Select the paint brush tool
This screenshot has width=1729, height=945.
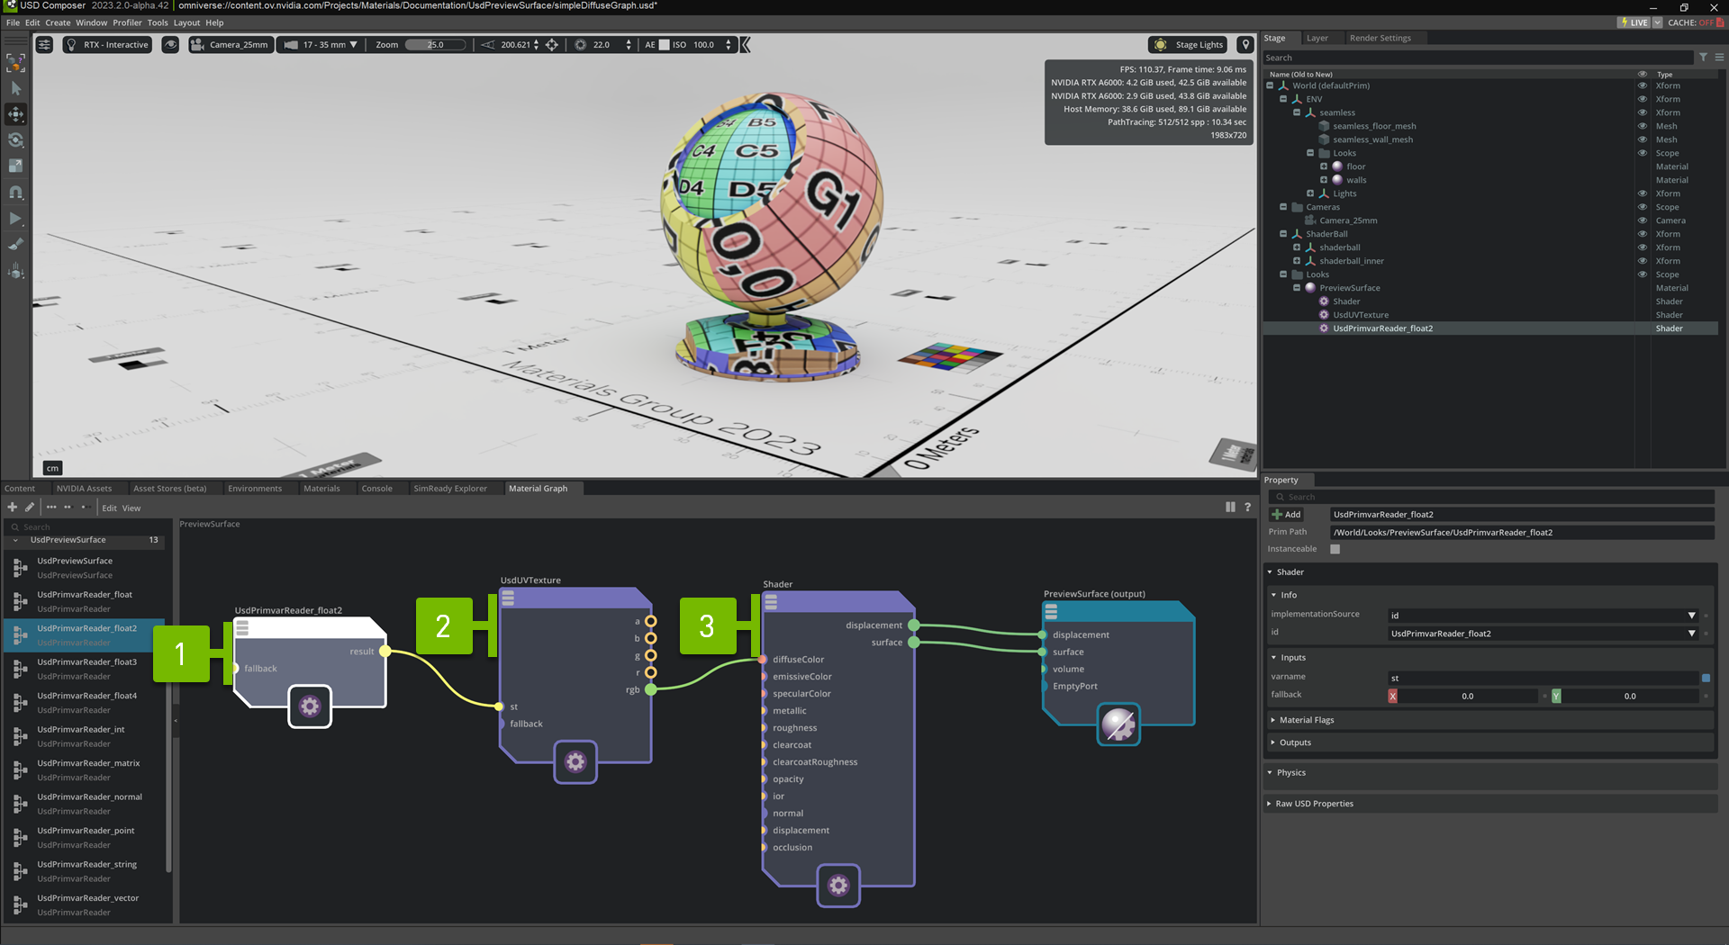click(x=16, y=245)
